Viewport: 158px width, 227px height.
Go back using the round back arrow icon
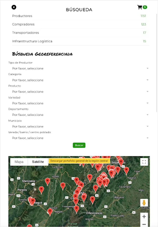[14, 7]
